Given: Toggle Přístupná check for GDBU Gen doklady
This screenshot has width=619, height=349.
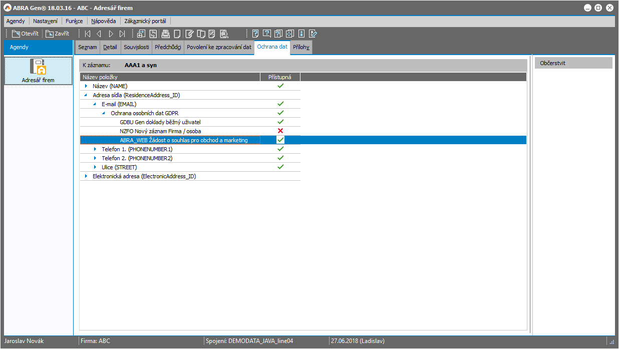Looking at the screenshot, I should [280, 122].
